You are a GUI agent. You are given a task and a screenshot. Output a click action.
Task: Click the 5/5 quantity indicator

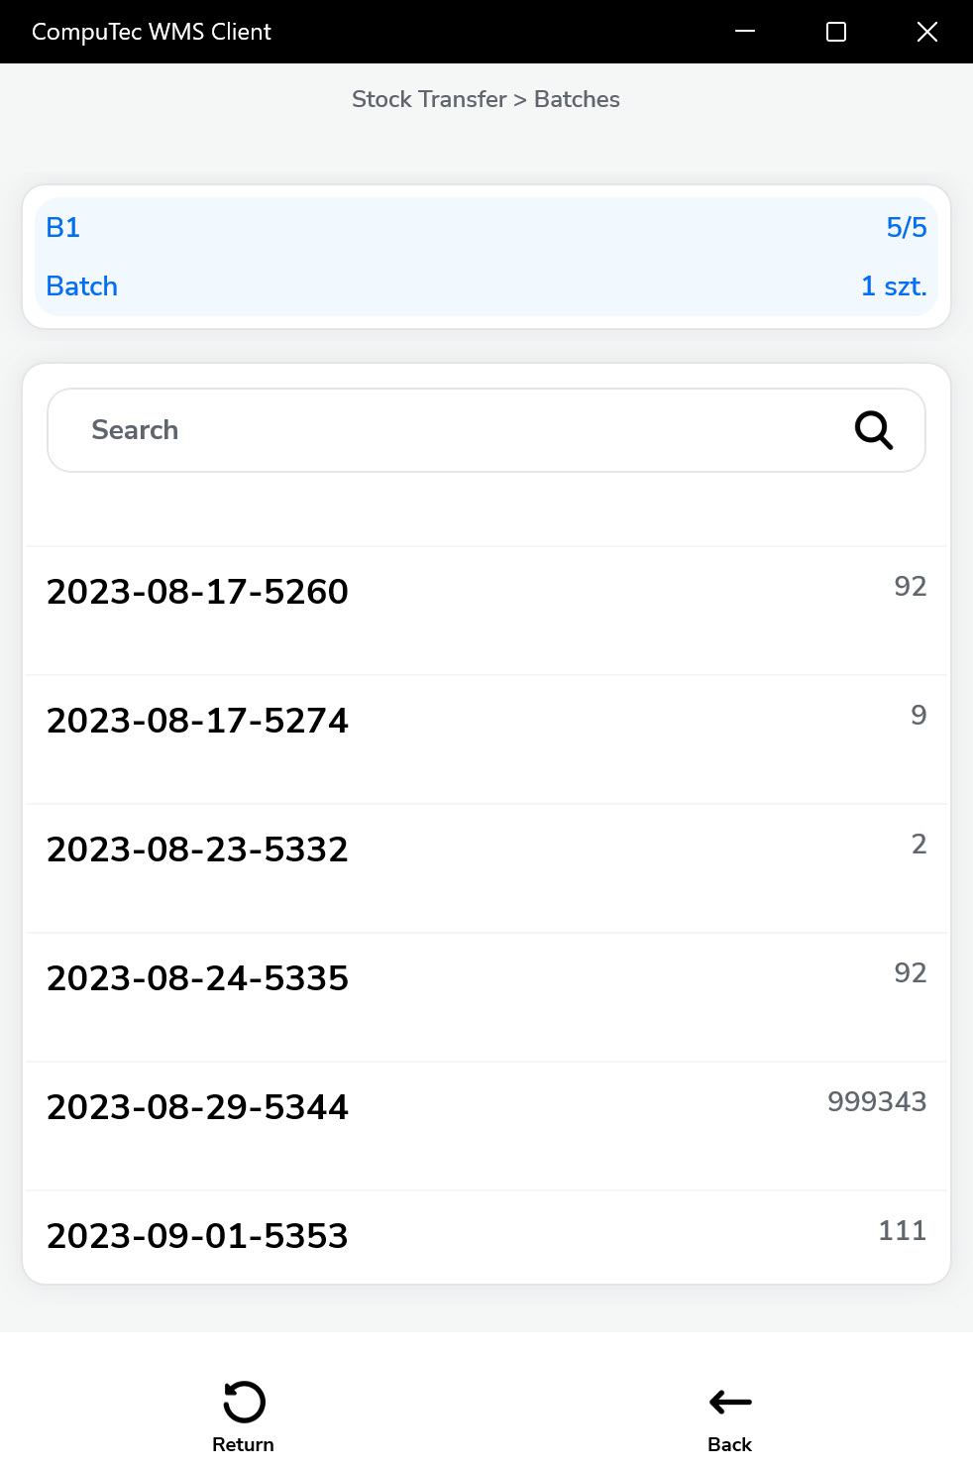[x=906, y=228]
